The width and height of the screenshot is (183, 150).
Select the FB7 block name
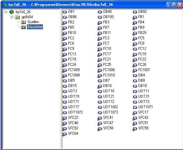pyautogui.click(x=106, y=27)
